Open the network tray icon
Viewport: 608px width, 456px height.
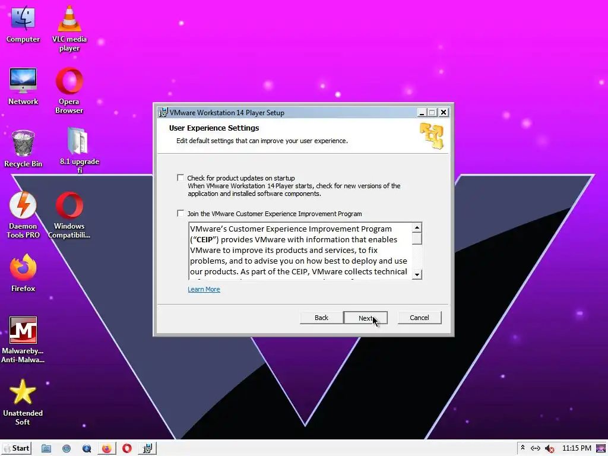click(x=536, y=448)
